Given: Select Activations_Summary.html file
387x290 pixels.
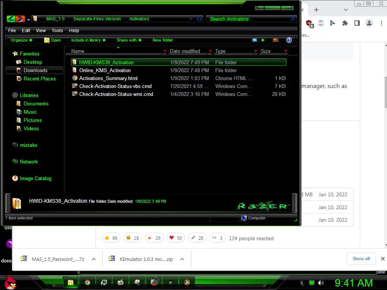Looking at the screenshot, I should point(179,78).
